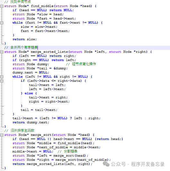170x171 pixels.
Task: Click 'merge_sorted_lists' in its function definition
Action: pyautogui.click(x=49, y=52)
